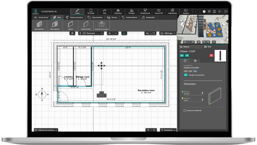Select the Jonction de couches tool
Screen dimensions: 257x145
[x=102, y=25]
